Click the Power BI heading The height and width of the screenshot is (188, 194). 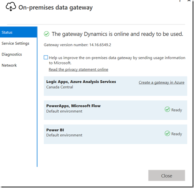[x=55, y=130]
